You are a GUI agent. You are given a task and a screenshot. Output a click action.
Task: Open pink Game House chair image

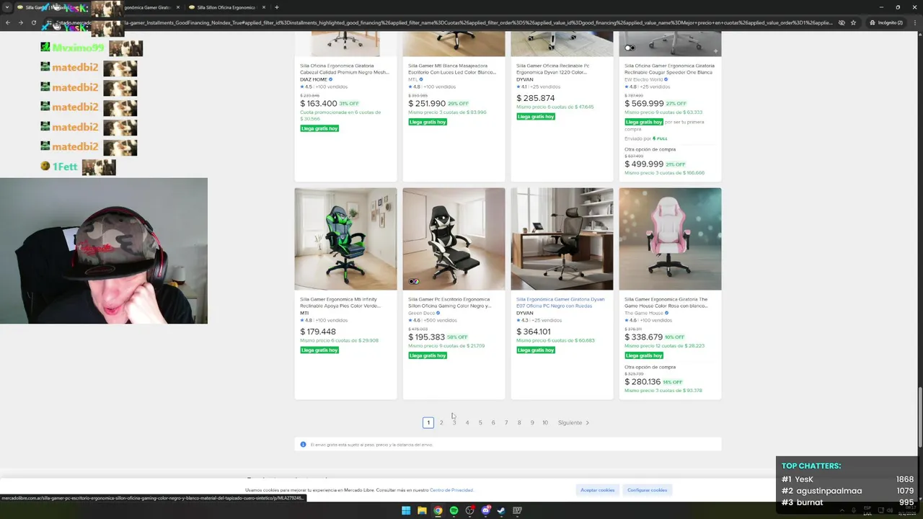click(x=670, y=239)
